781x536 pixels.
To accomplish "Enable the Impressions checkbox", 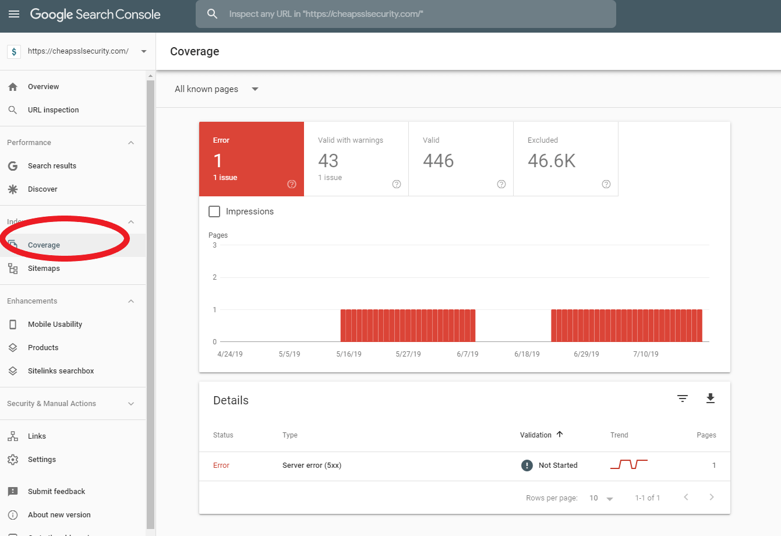I will (x=214, y=211).
